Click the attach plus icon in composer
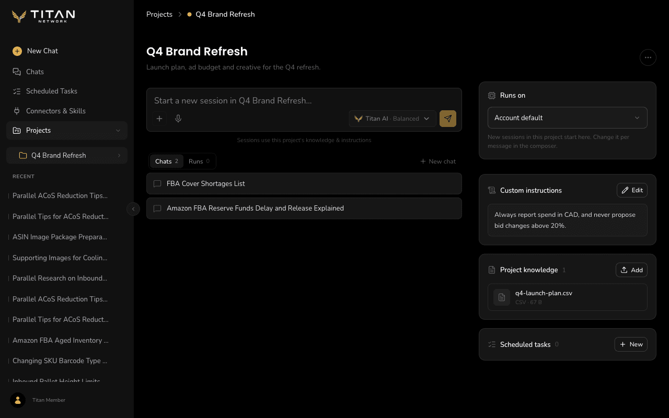 pyautogui.click(x=159, y=119)
